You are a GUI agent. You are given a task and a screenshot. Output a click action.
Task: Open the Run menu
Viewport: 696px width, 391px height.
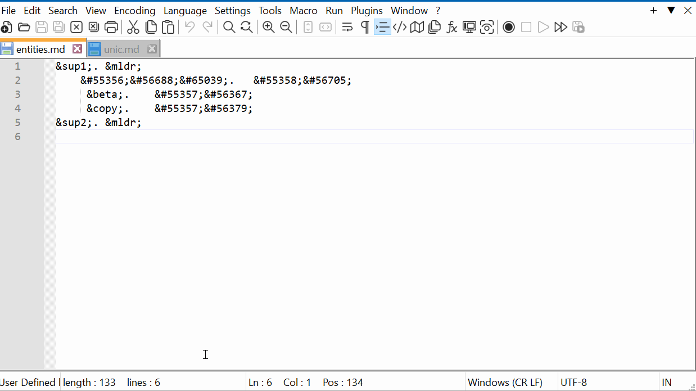[x=335, y=11]
